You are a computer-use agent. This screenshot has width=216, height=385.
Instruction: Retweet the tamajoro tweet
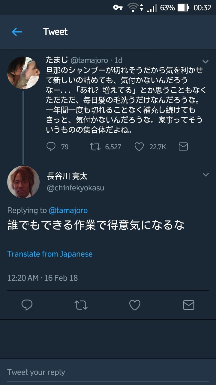[95, 146]
